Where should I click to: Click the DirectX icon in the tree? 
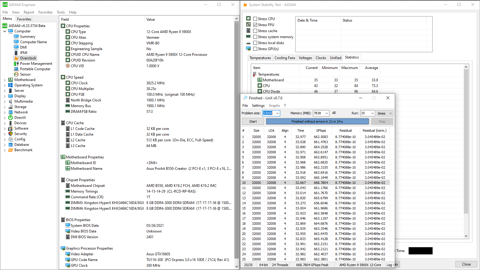pyautogui.click(x=10, y=118)
